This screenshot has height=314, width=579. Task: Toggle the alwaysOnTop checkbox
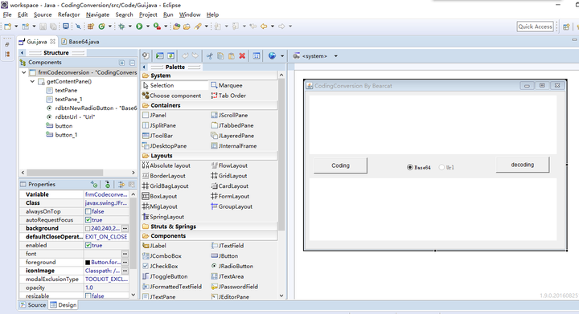click(88, 211)
